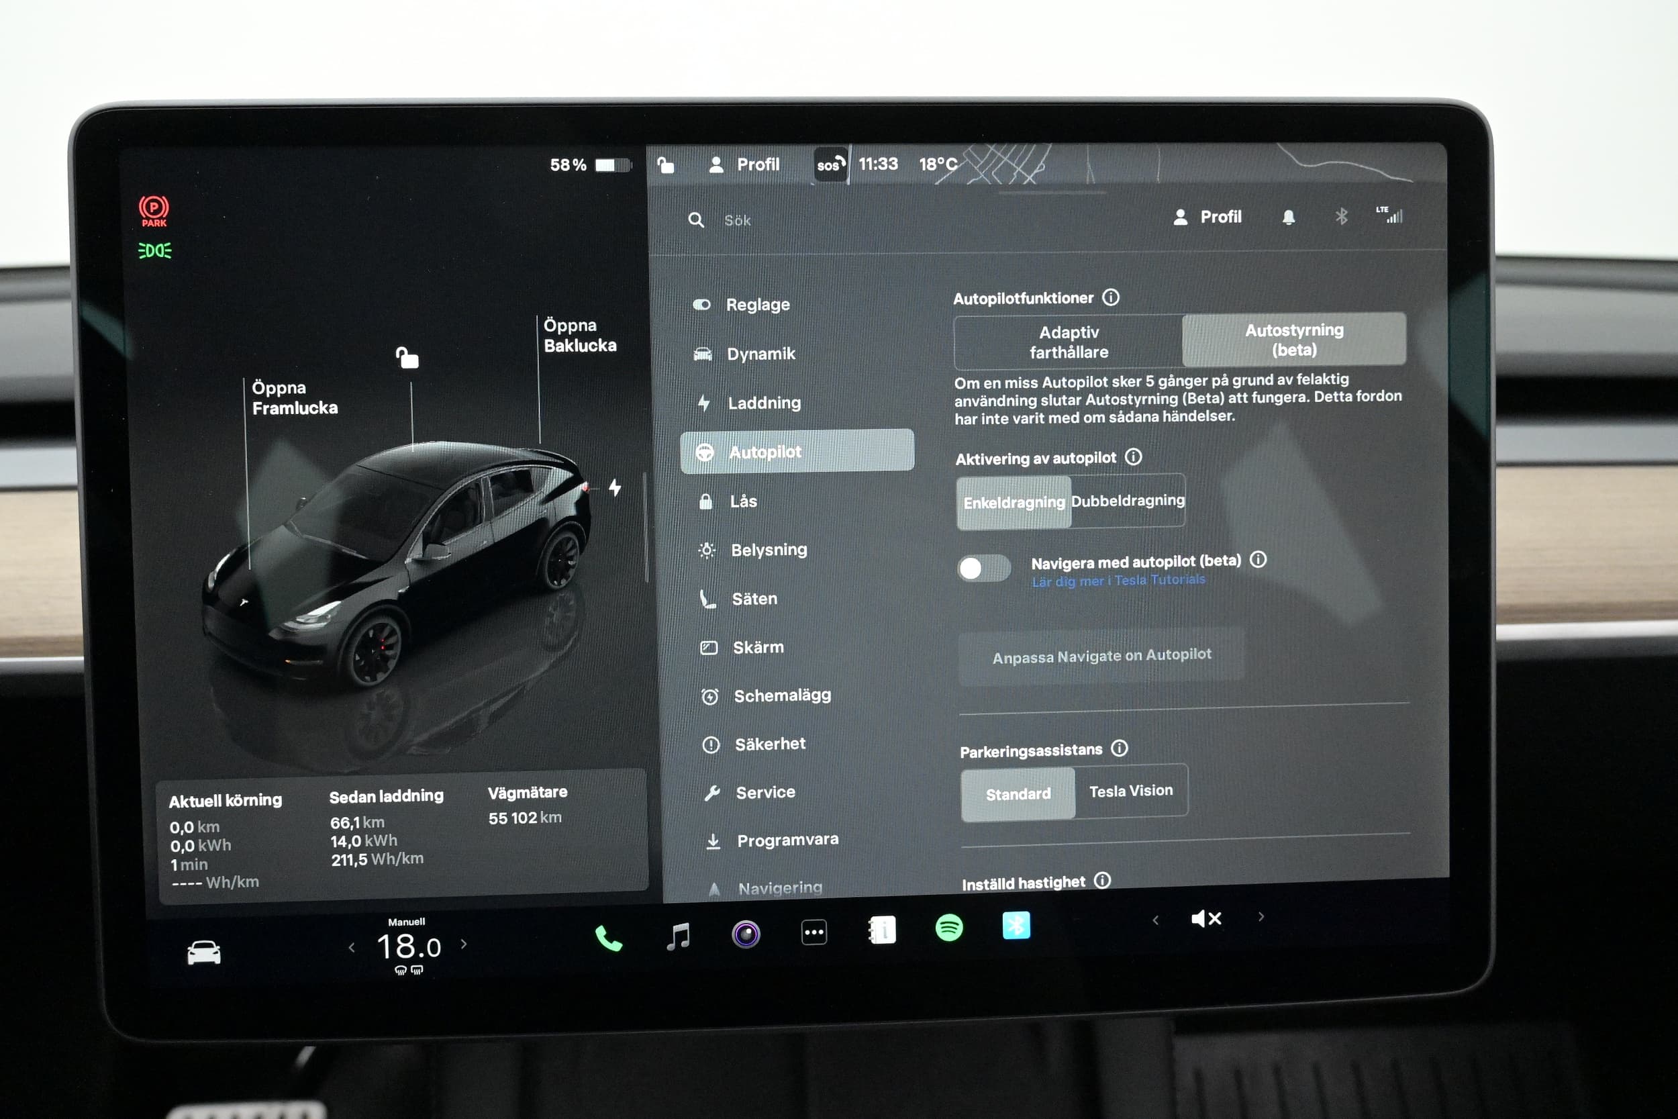Click the Sök search field
This screenshot has width=1678, height=1119.
[738, 221]
